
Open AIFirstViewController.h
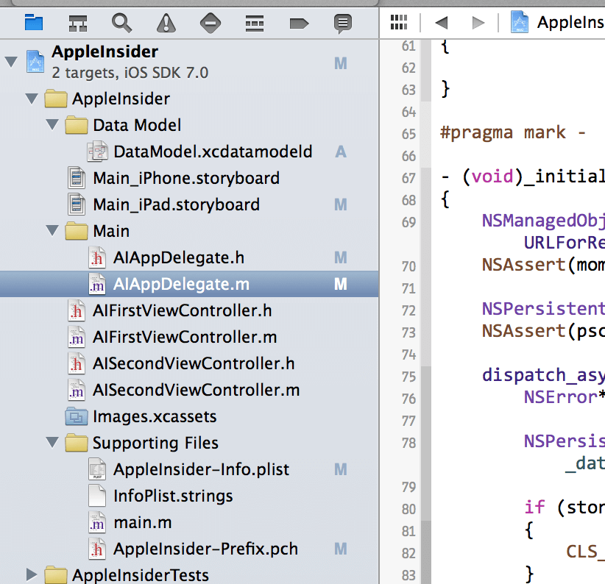coord(189,310)
